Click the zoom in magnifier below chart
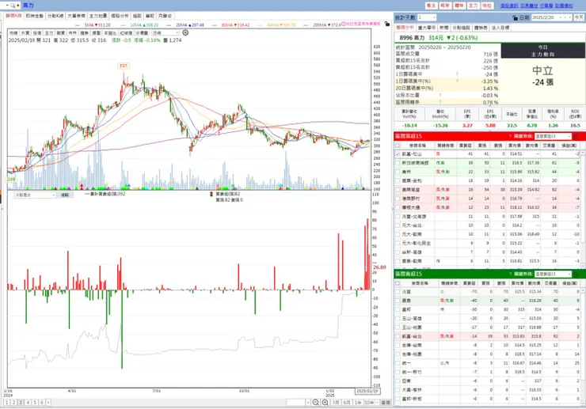Screen dimensions: 586x409 (x=325, y=403)
